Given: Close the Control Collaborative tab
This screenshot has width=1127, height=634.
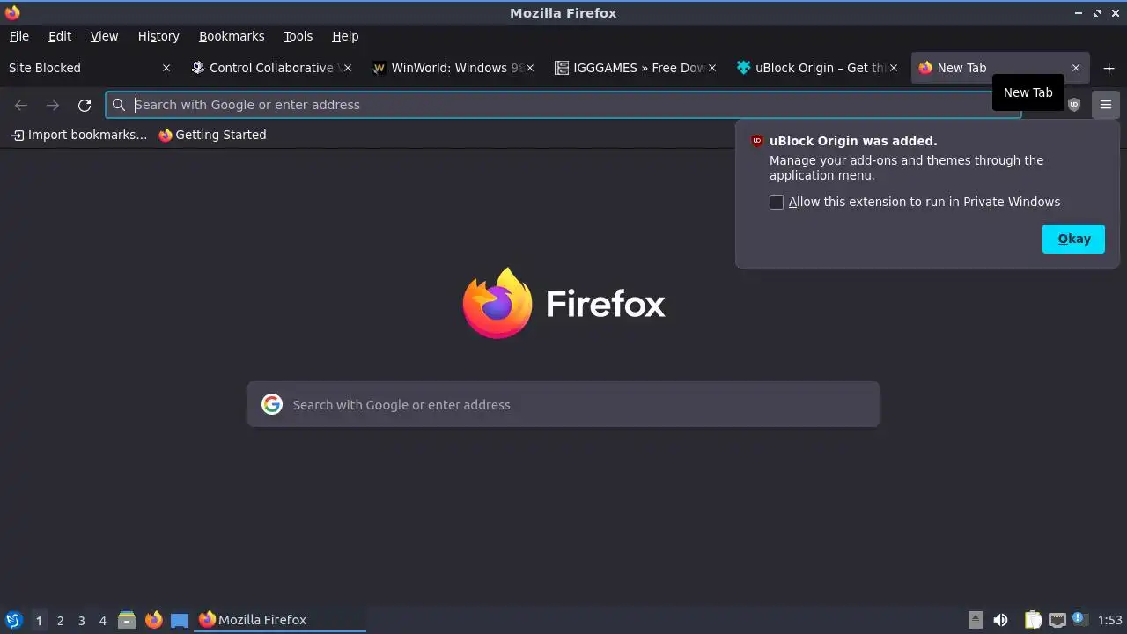Looking at the screenshot, I should [x=348, y=68].
